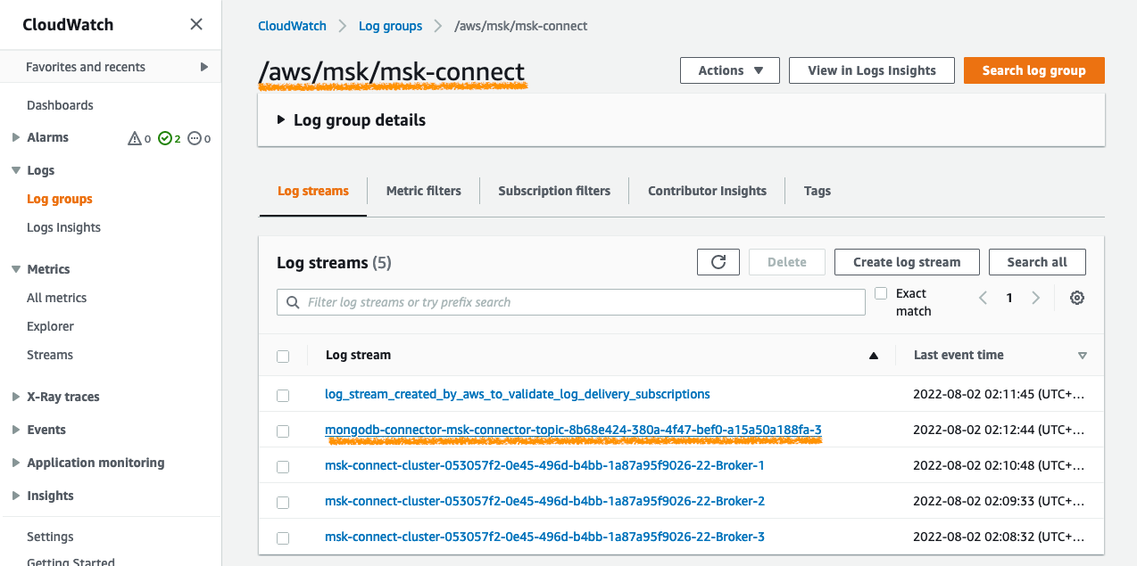Expand the Alarms section
The height and width of the screenshot is (566, 1137).
[16, 137]
